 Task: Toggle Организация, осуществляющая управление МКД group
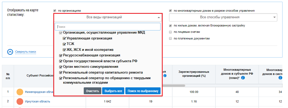[x=61, y=33]
